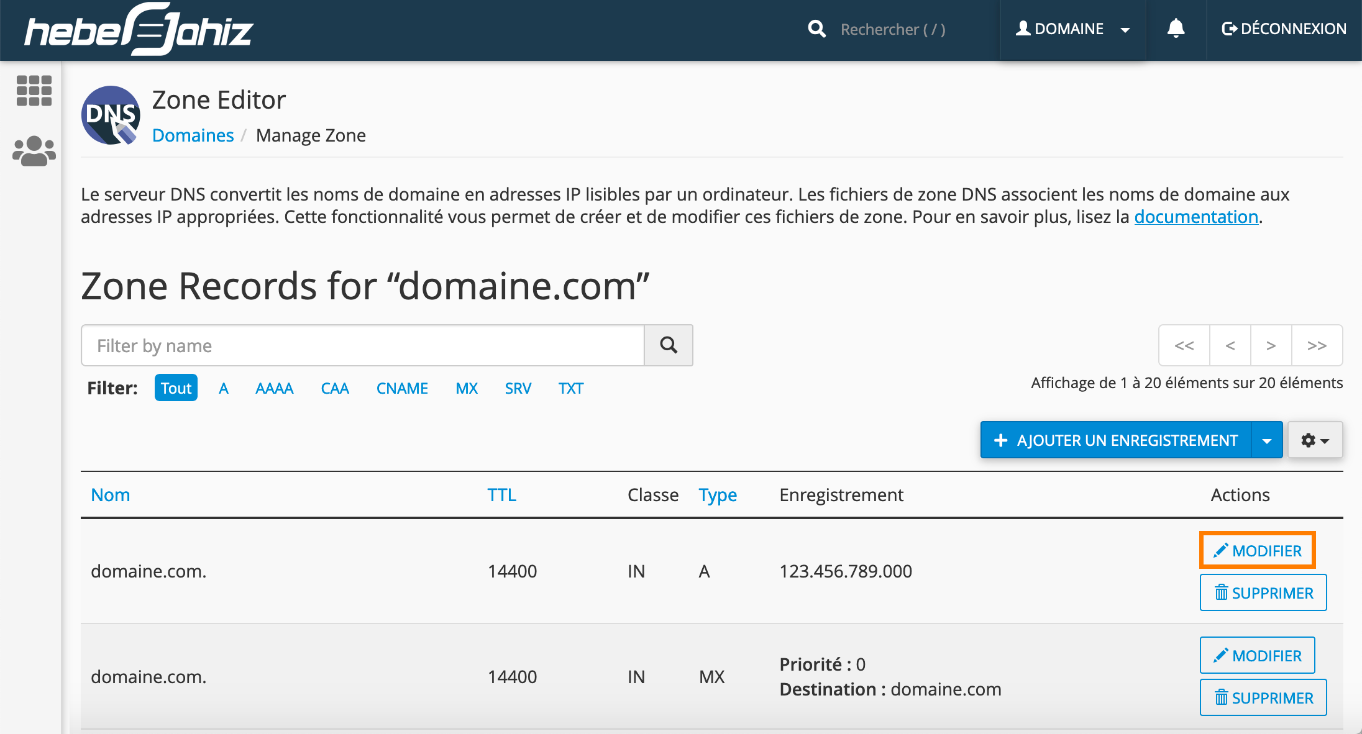Viewport: 1362px width, 734px height.
Task: Click the Filter by name input
Action: point(363,345)
